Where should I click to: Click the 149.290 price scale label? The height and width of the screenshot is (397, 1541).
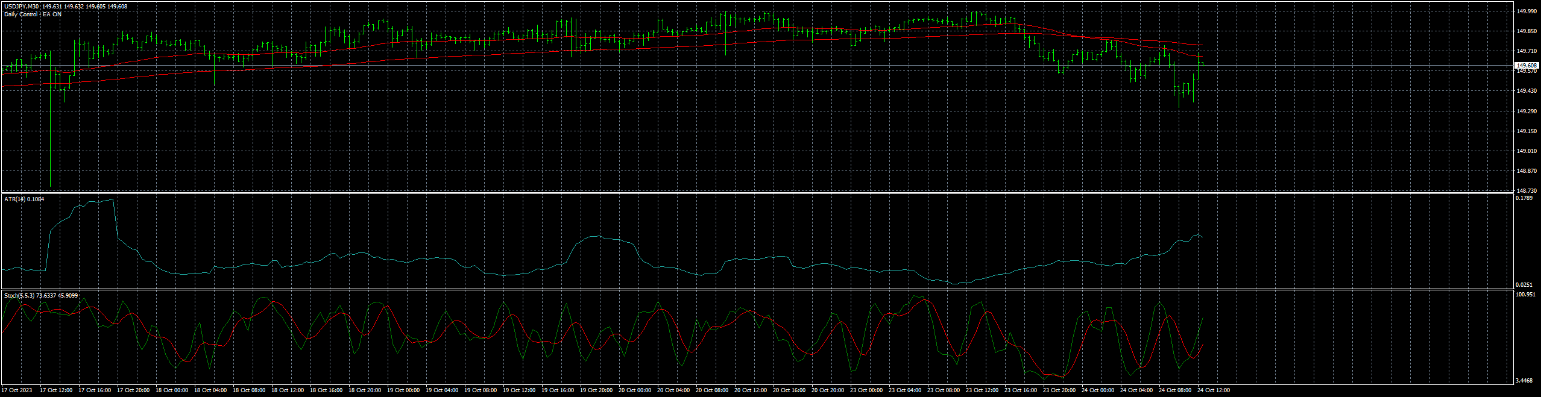coord(1526,111)
